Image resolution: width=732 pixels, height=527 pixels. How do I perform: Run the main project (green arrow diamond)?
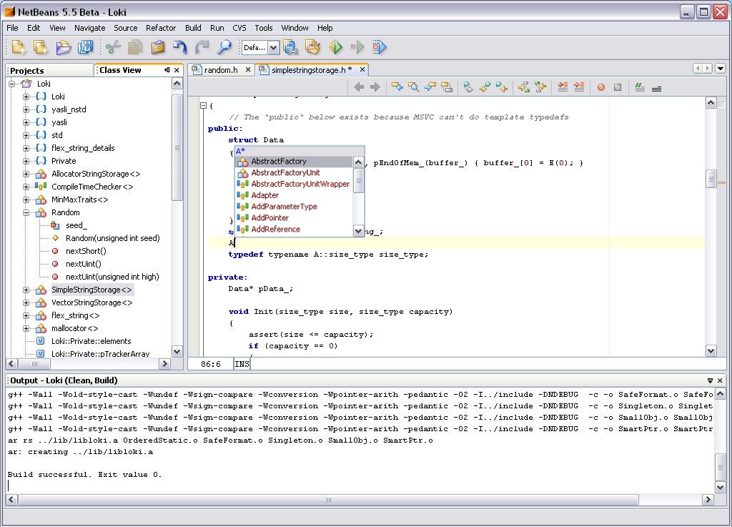click(x=336, y=48)
